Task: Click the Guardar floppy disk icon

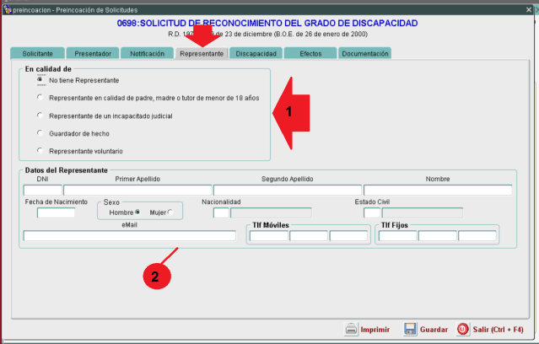Action: 410,329
